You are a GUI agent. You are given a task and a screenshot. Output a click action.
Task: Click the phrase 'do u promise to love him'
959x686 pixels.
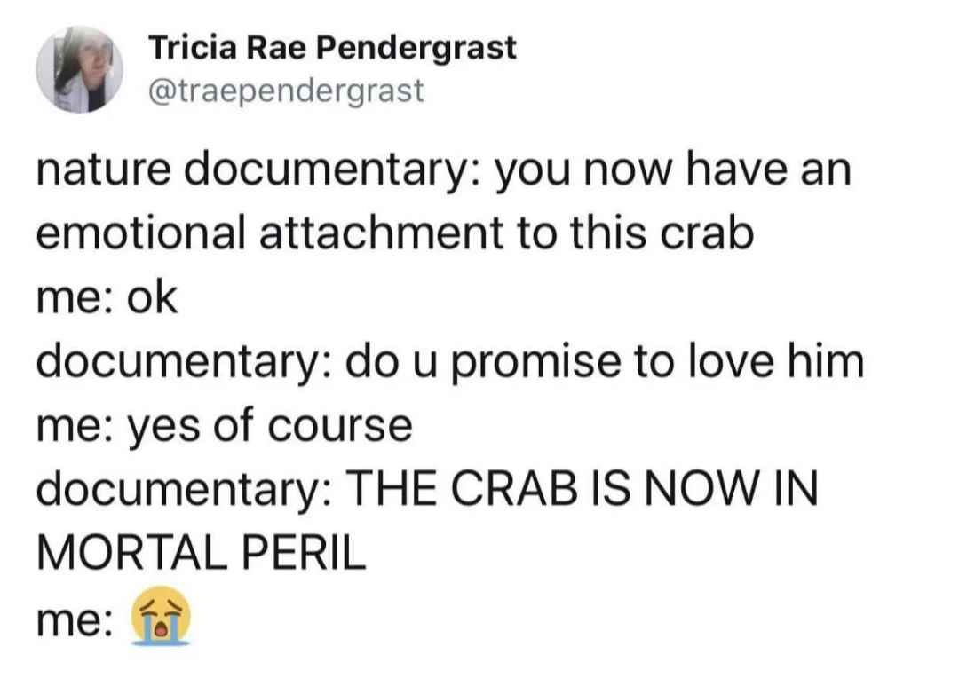[605, 362]
